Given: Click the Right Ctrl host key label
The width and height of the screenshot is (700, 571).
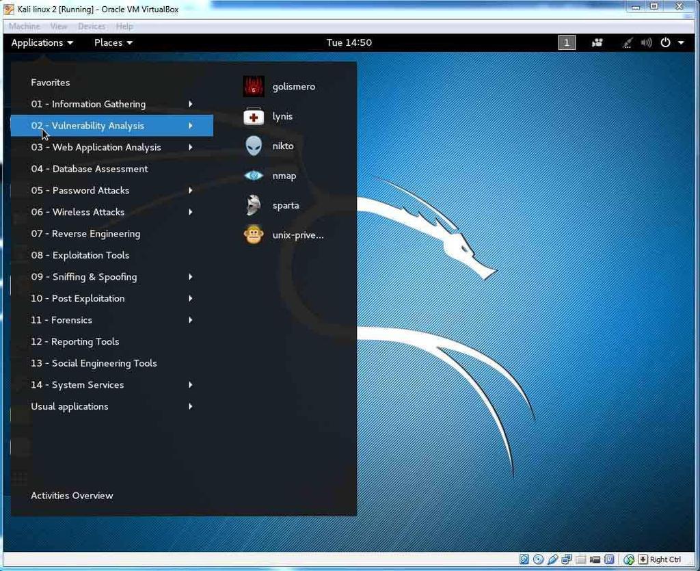Looking at the screenshot, I should [x=665, y=559].
